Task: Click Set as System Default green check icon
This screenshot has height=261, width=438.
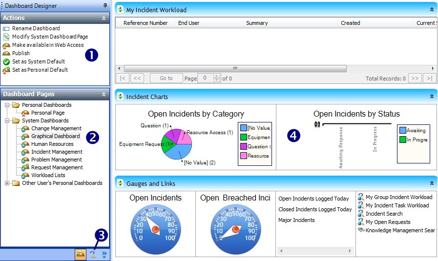Action: (6, 61)
